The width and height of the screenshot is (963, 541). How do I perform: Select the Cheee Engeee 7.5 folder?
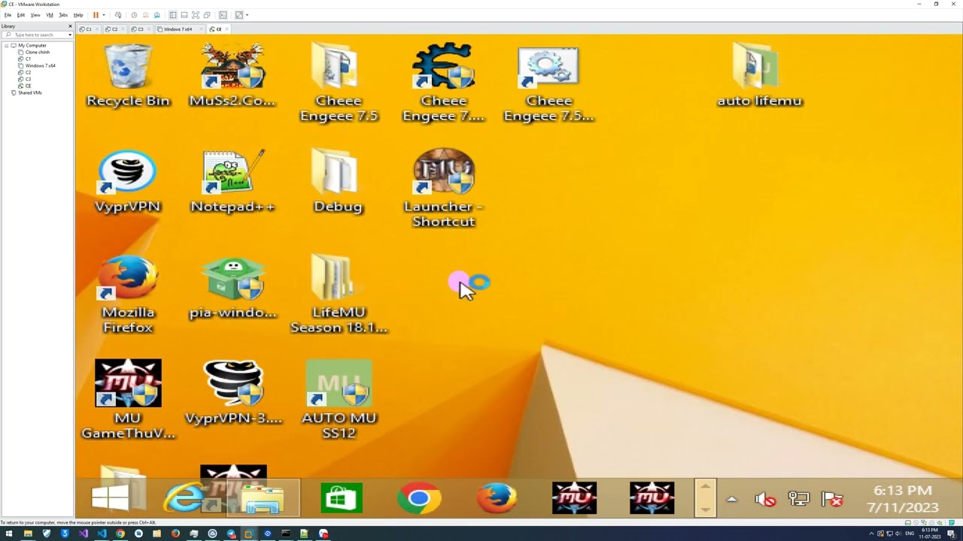(339, 83)
